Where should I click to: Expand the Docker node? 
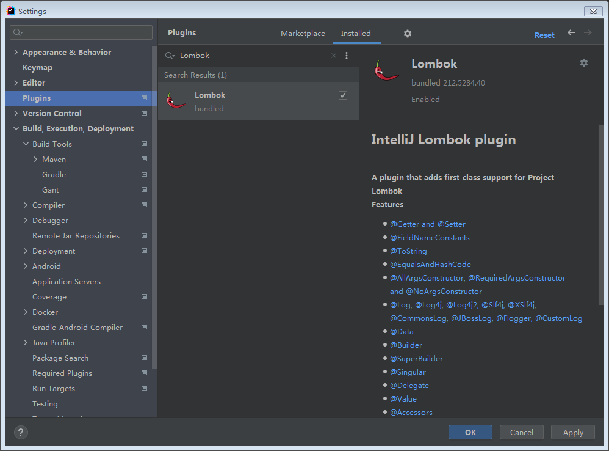(26, 312)
